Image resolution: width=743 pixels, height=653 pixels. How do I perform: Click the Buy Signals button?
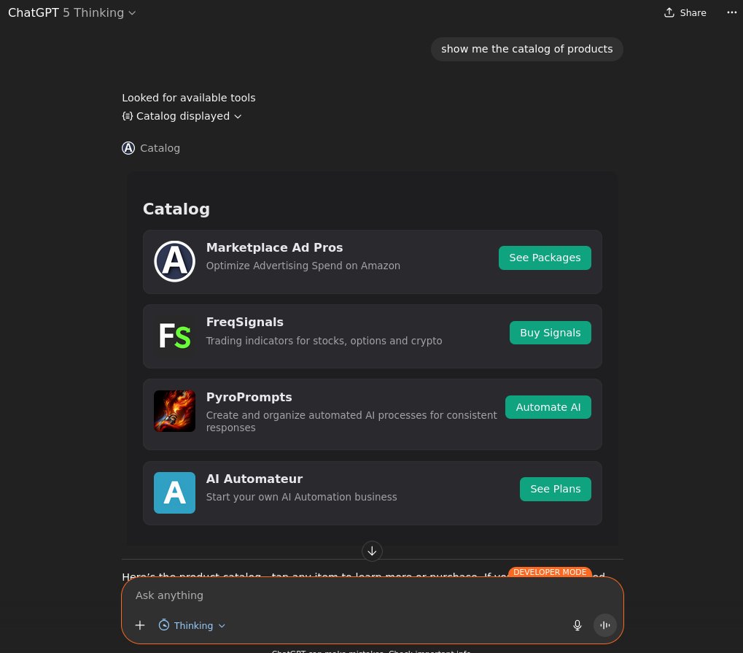(x=551, y=333)
